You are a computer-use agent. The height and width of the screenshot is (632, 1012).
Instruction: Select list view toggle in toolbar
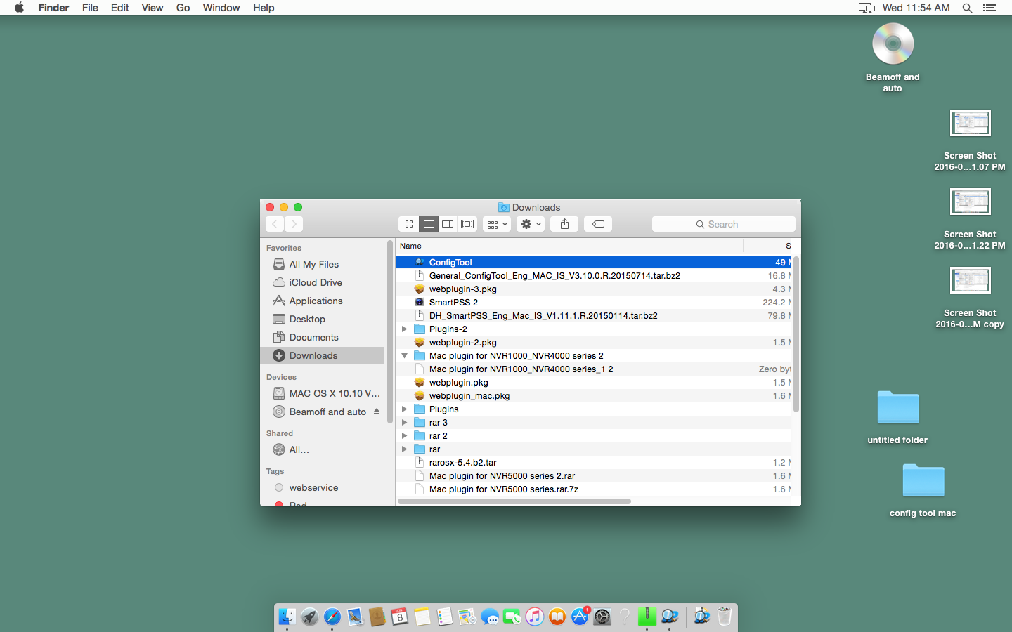428,224
